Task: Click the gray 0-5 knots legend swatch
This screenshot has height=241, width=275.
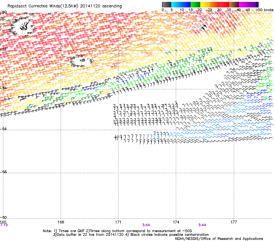Action: [x=166, y=4]
